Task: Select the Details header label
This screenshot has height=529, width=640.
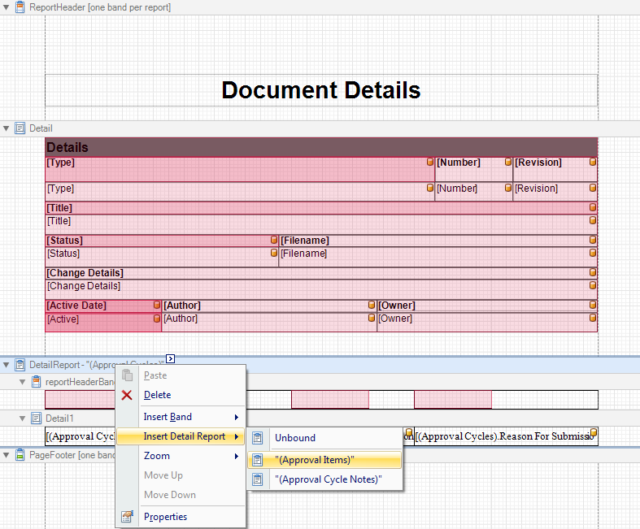Action: (321, 147)
